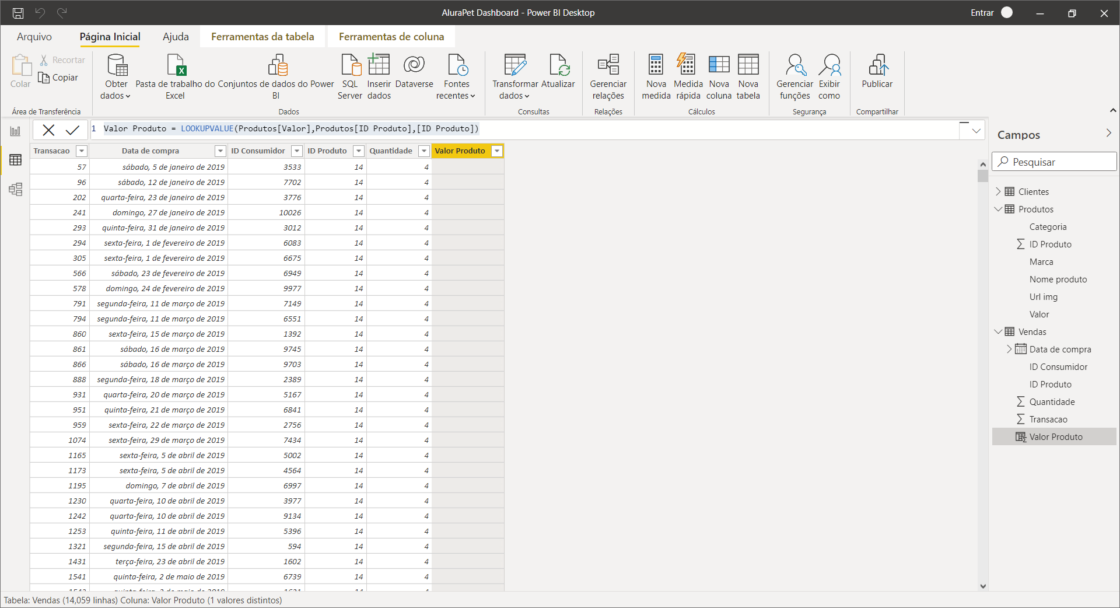Open Ferramentas de coluna tab
This screenshot has height=608, width=1120.
(x=391, y=37)
